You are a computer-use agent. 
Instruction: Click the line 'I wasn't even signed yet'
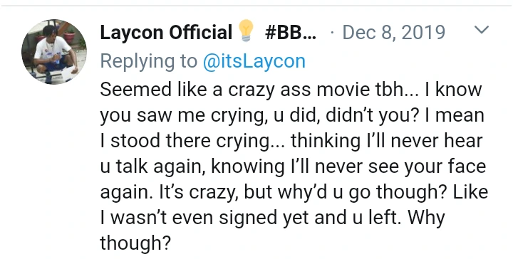(272, 218)
